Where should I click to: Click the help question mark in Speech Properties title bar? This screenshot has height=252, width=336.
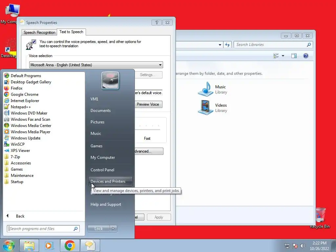[x=157, y=23]
